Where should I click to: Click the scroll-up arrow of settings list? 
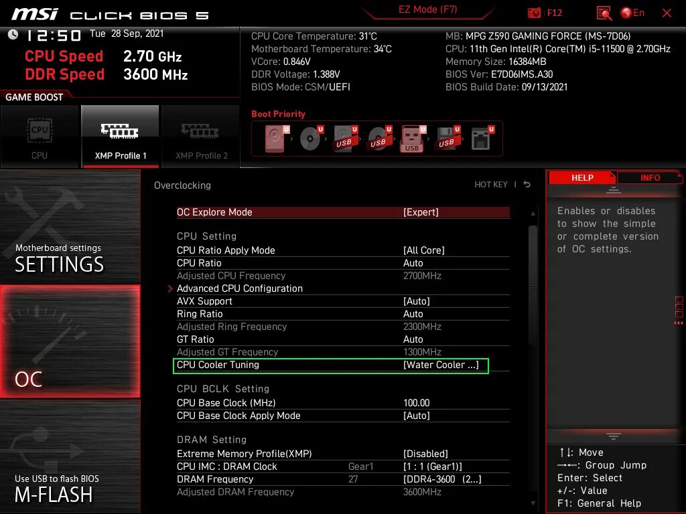pos(533,213)
